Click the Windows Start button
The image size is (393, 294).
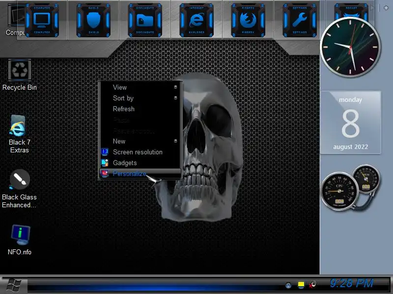tap(14, 286)
